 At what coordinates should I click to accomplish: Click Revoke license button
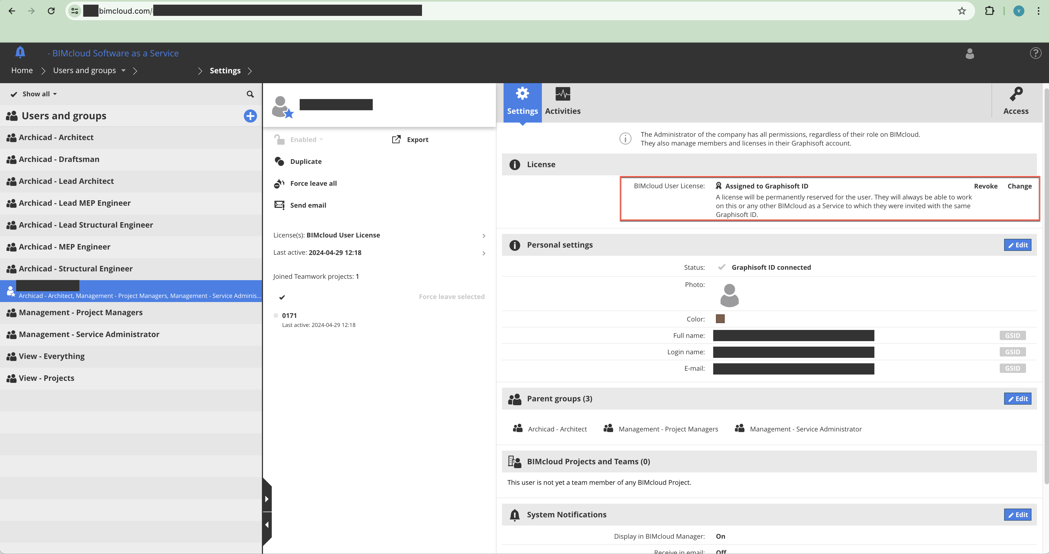point(986,186)
